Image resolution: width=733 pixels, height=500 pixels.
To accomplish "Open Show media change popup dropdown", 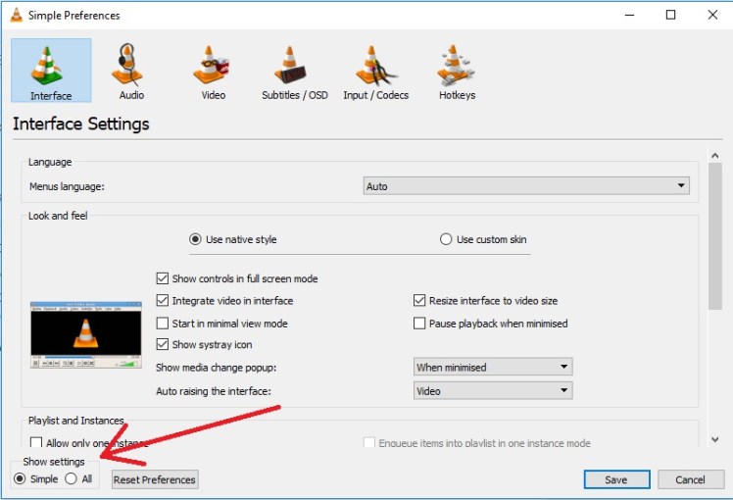I will [x=493, y=368].
